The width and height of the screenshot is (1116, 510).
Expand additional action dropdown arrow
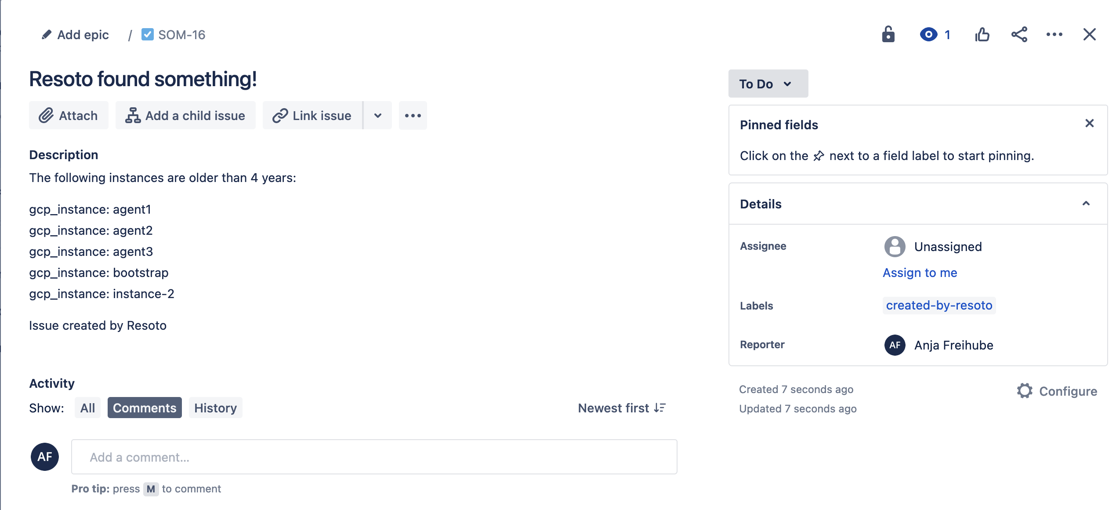pyautogui.click(x=377, y=115)
